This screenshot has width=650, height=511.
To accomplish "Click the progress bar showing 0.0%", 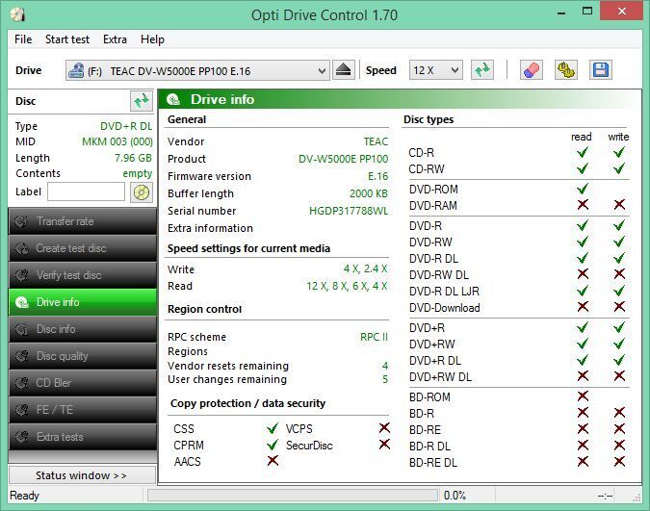I will 293,496.
